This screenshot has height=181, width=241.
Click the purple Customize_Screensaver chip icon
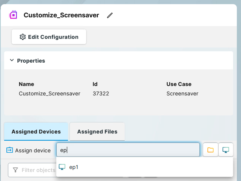[14, 15]
